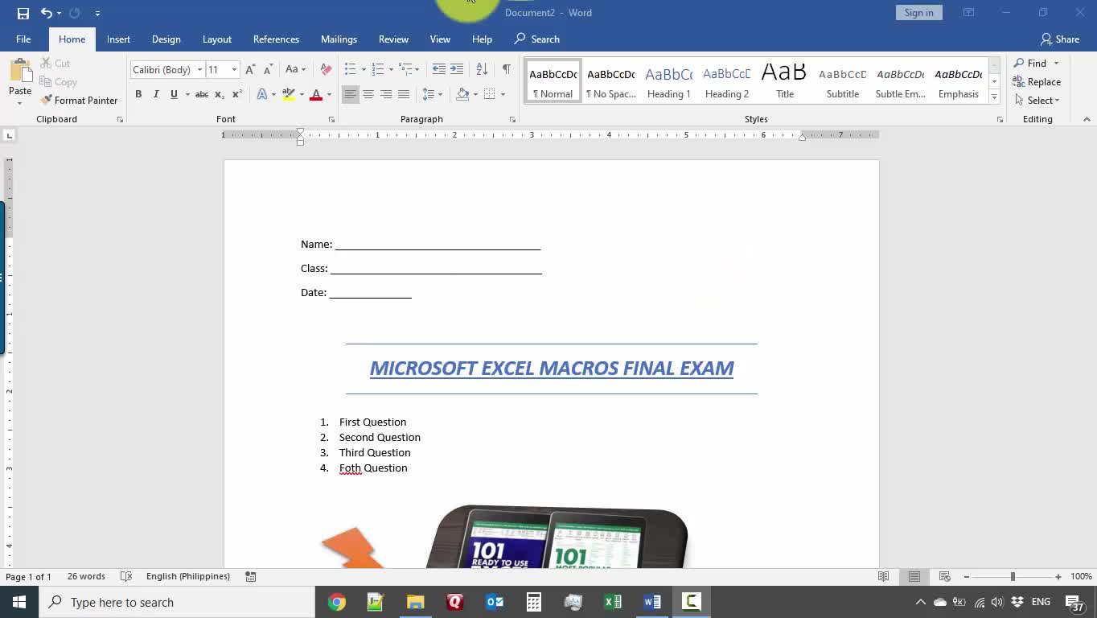Click the Grow Font size icon
This screenshot has width=1097, height=618.
tap(250, 70)
